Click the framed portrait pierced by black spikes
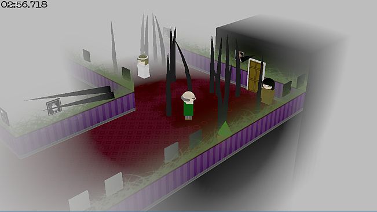377x212 pixels. coord(54,107)
